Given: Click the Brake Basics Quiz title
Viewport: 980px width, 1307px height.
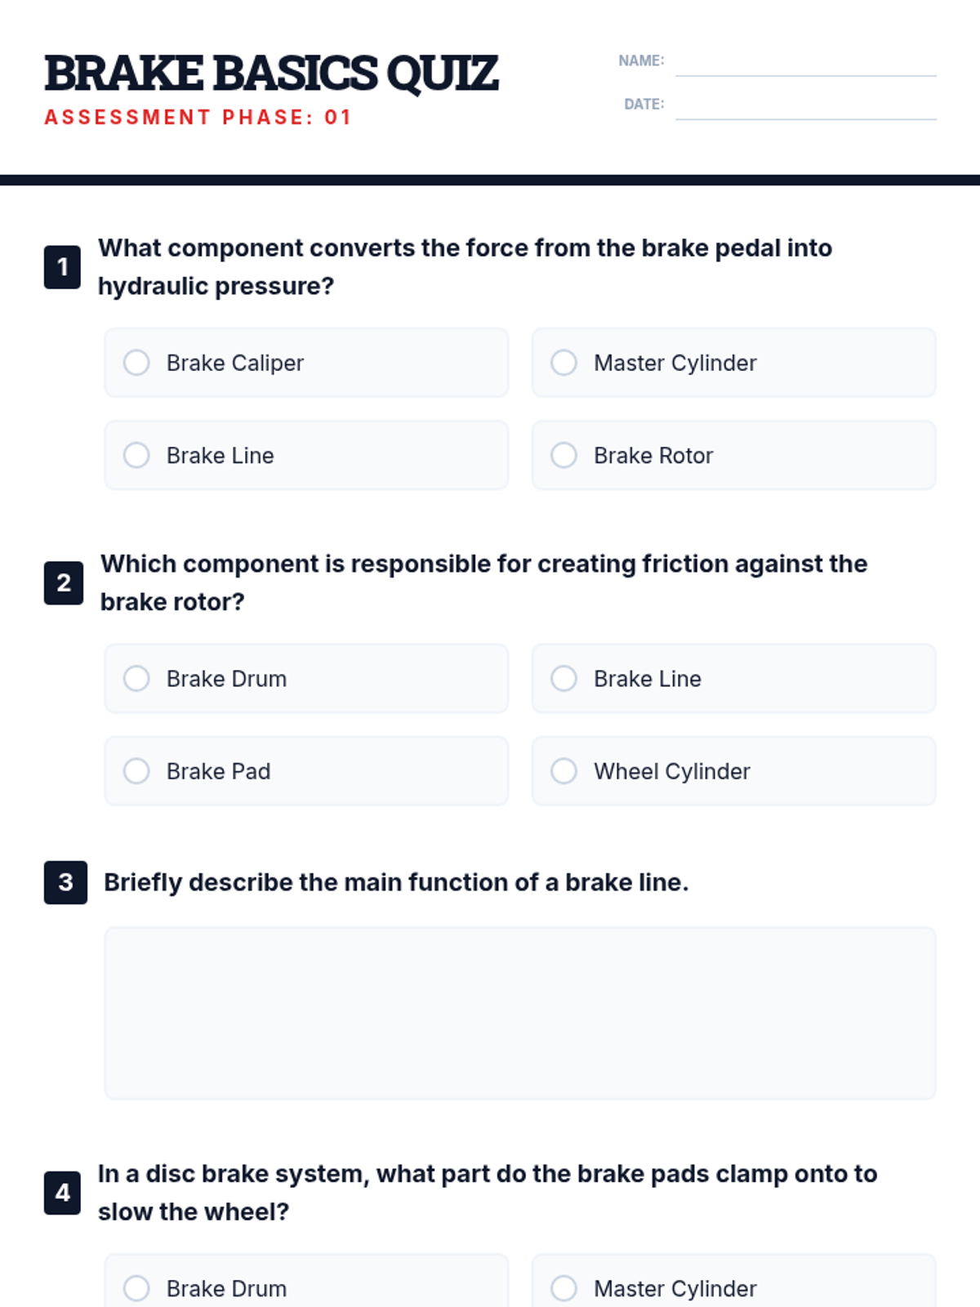Looking at the screenshot, I should 271,73.
